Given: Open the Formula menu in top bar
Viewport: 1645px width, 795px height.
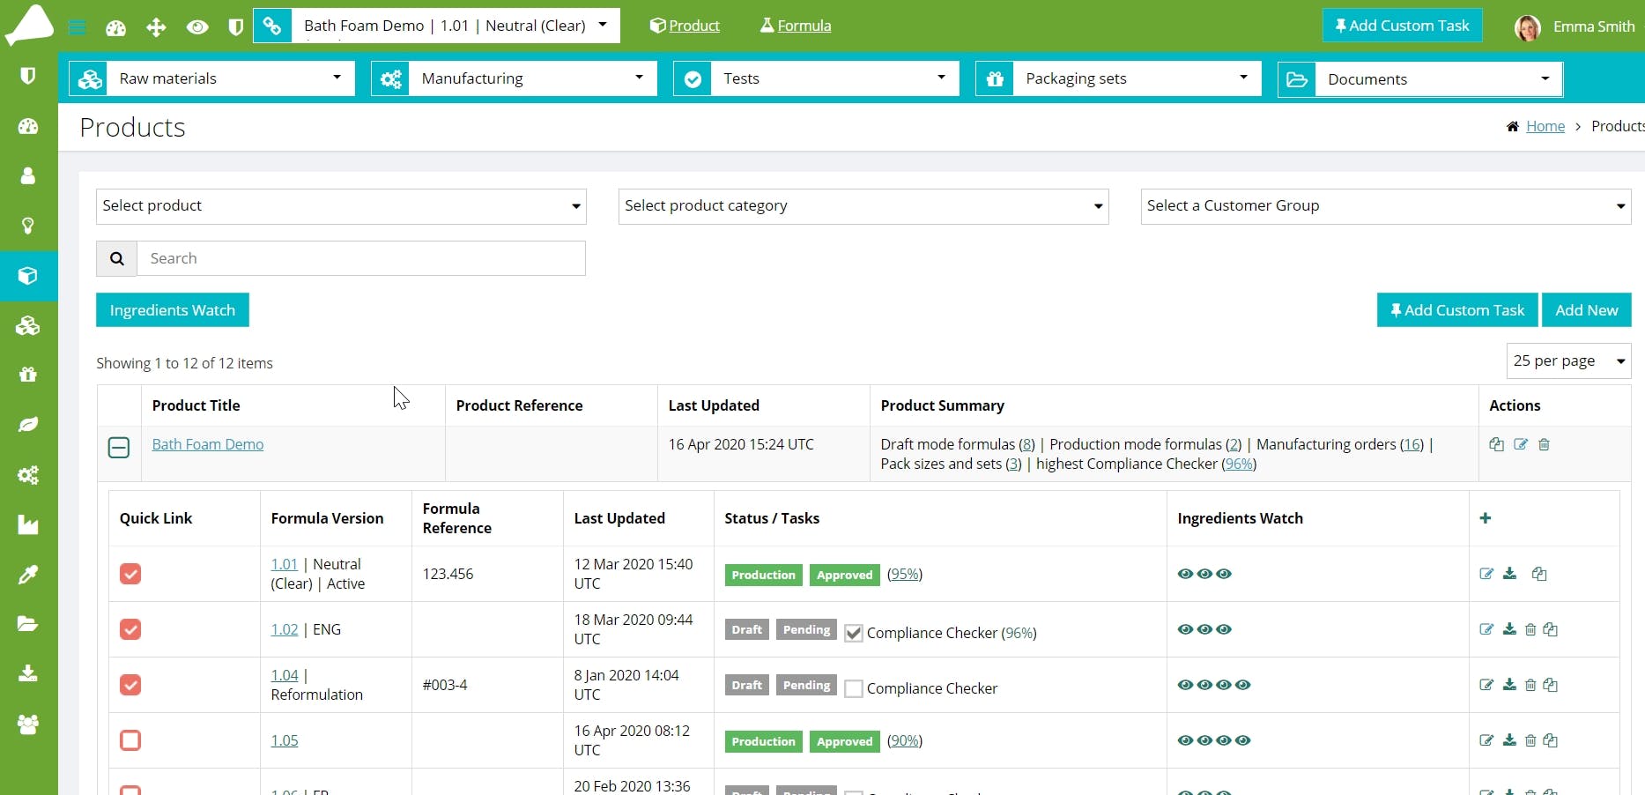Looking at the screenshot, I should point(796,26).
